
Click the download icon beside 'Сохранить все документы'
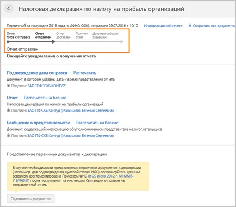click(x=190, y=26)
